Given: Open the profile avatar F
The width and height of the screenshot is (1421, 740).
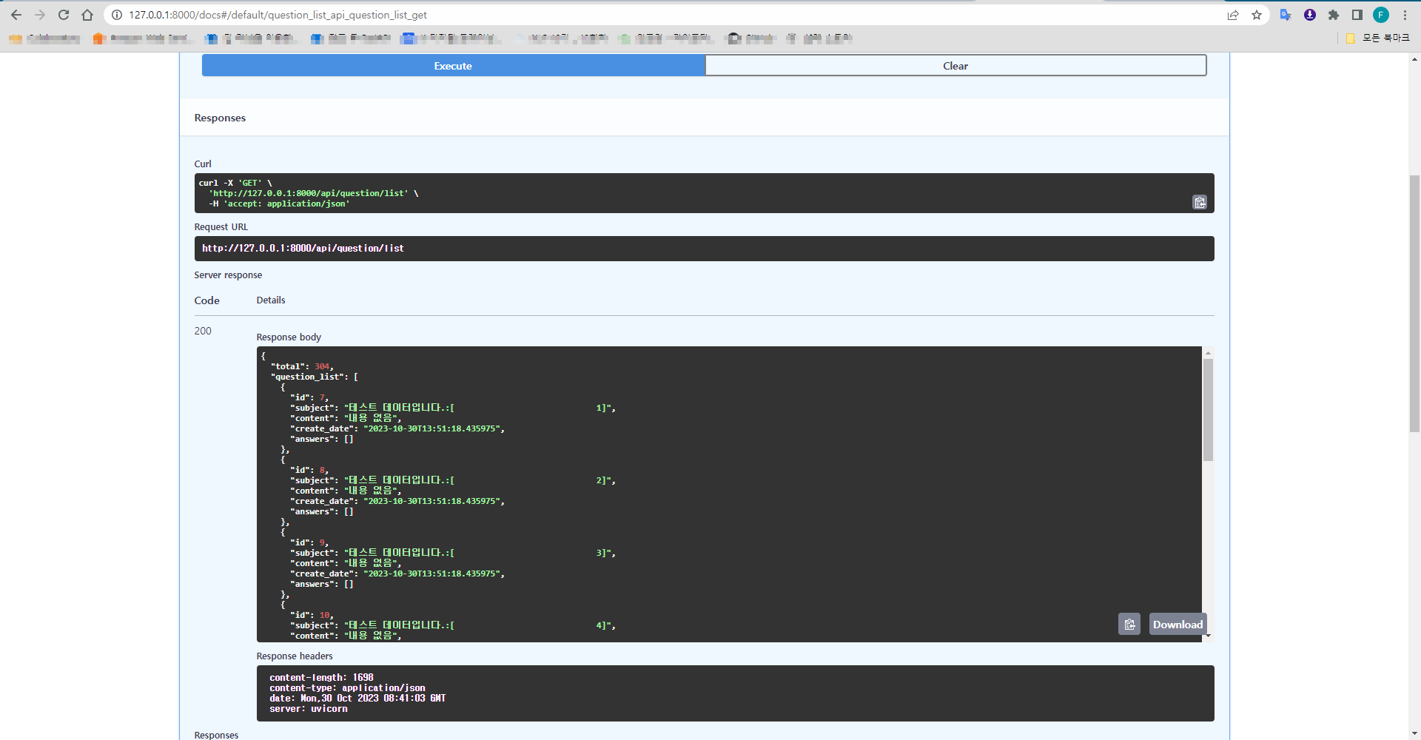Looking at the screenshot, I should (1381, 15).
